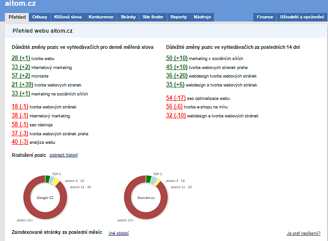The height and width of the screenshot is (241, 328).
Task: Click the Seznam.cz donut chart
Action: pos(145,197)
